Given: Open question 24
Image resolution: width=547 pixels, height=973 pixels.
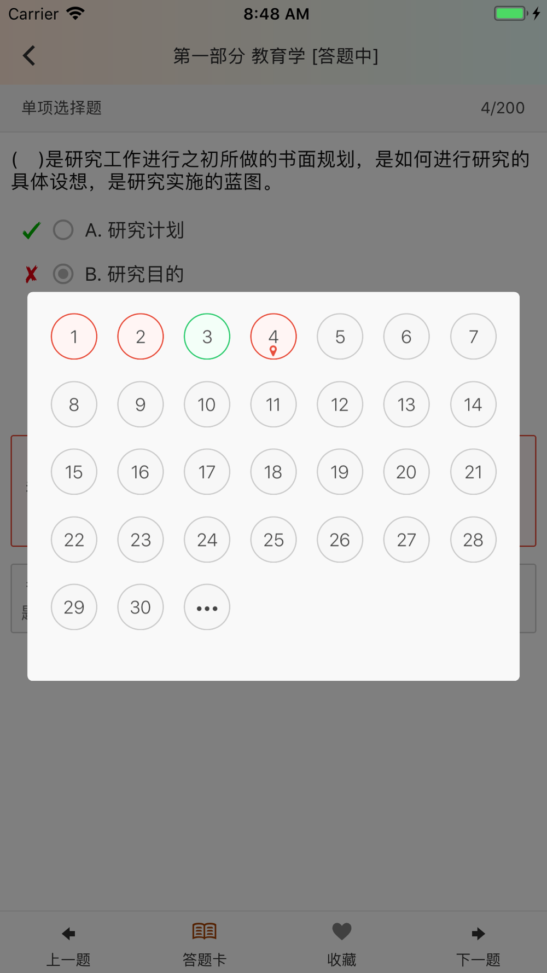Looking at the screenshot, I should tap(207, 540).
